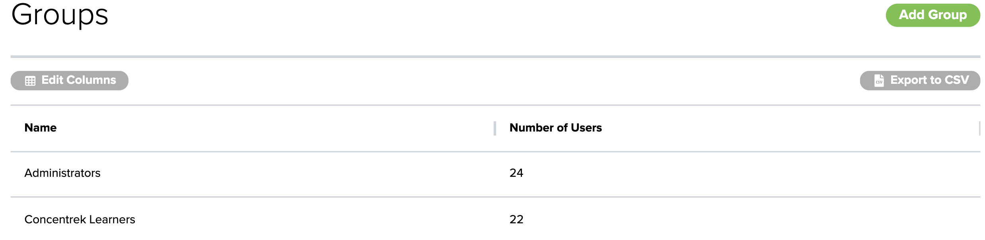Click the 22 user count for Concentrek Learners
Screen dimensions: 985x240
tap(516, 219)
